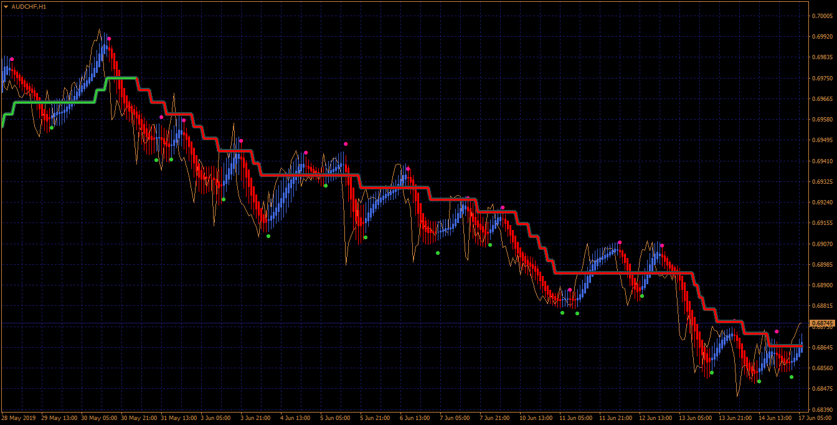Click the 0.68900 price axis label
The width and height of the screenshot is (837, 425).
point(821,285)
